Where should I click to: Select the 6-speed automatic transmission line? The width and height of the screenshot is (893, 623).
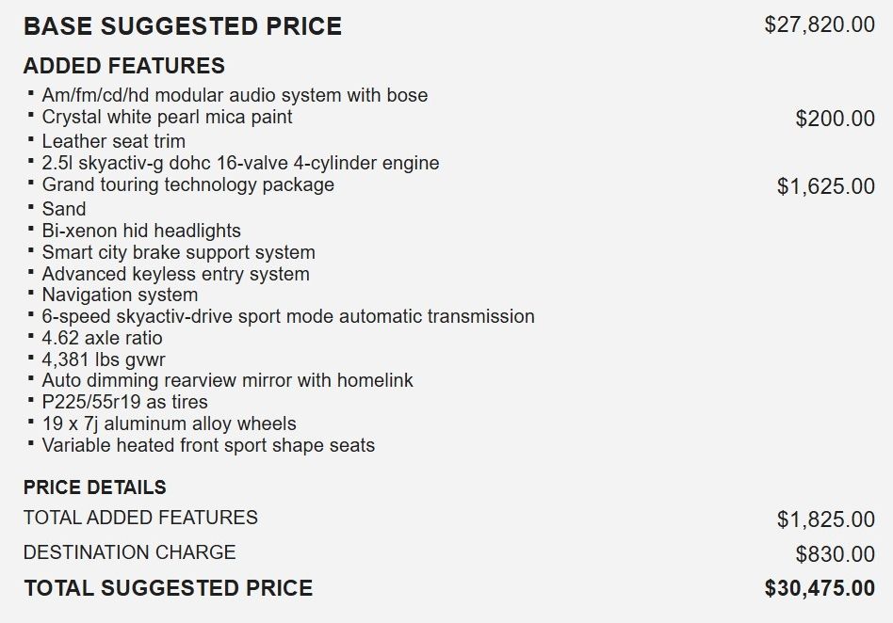pos(288,316)
